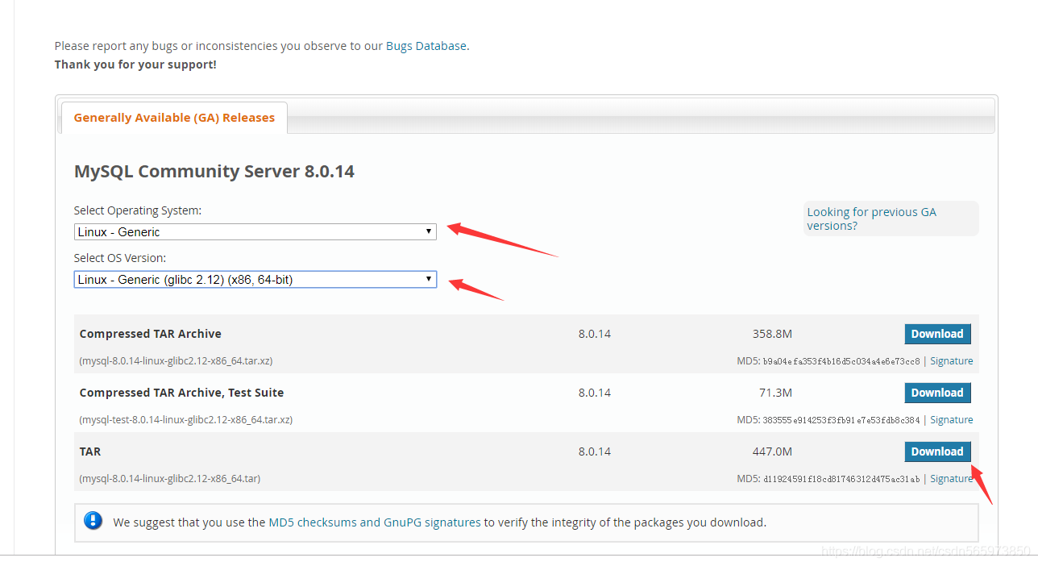Click version 8.0.14 in the Test Suite row
Viewport: 1038px width, 566px height.
[595, 393]
